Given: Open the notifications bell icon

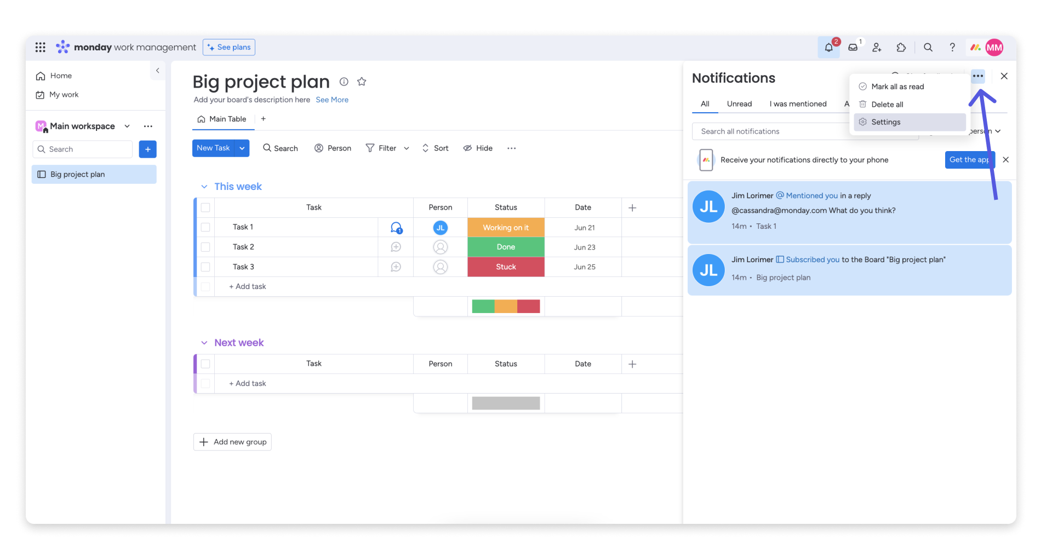Looking at the screenshot, I should [828, 48].
